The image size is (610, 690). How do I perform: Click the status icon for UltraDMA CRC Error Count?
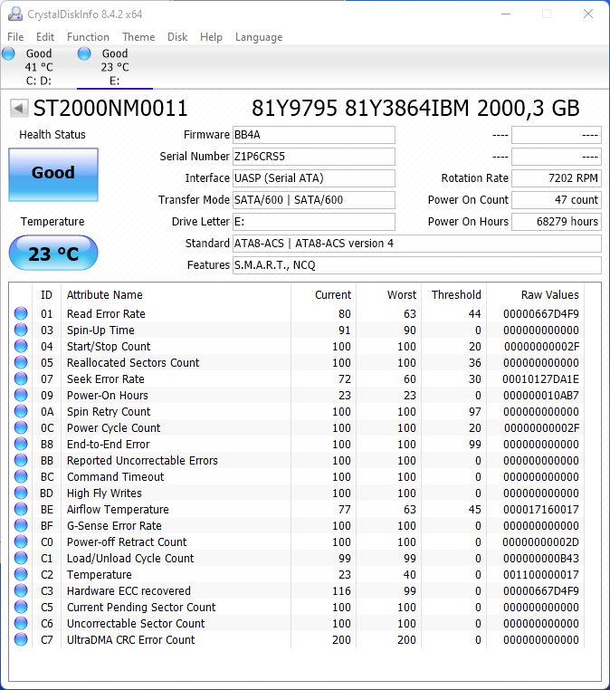[x=21, y=639]
